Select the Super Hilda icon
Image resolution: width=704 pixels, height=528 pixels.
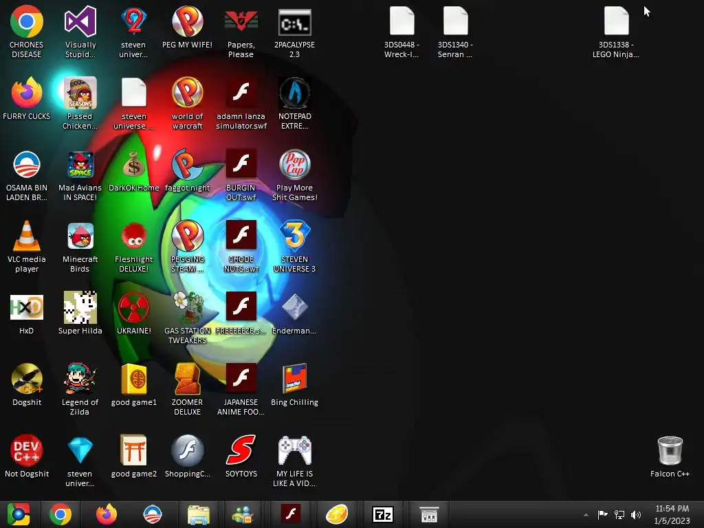[x=80, y=313]
